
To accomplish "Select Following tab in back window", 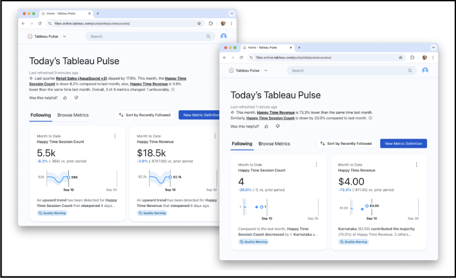I will [x=40, y=115].
